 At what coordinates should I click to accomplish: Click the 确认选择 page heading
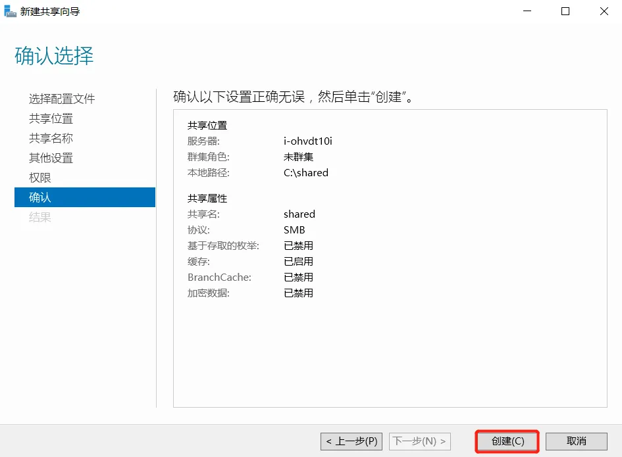click(54, 57)
